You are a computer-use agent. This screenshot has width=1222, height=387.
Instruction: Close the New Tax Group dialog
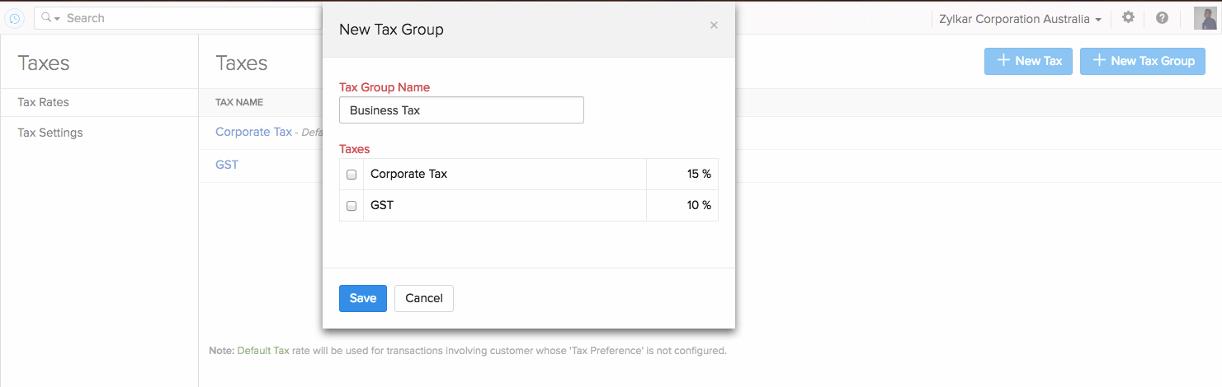pos(714,26)
